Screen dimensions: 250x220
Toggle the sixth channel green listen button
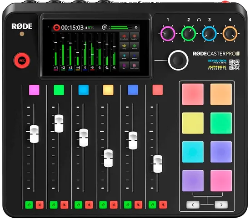click(152, 205)
